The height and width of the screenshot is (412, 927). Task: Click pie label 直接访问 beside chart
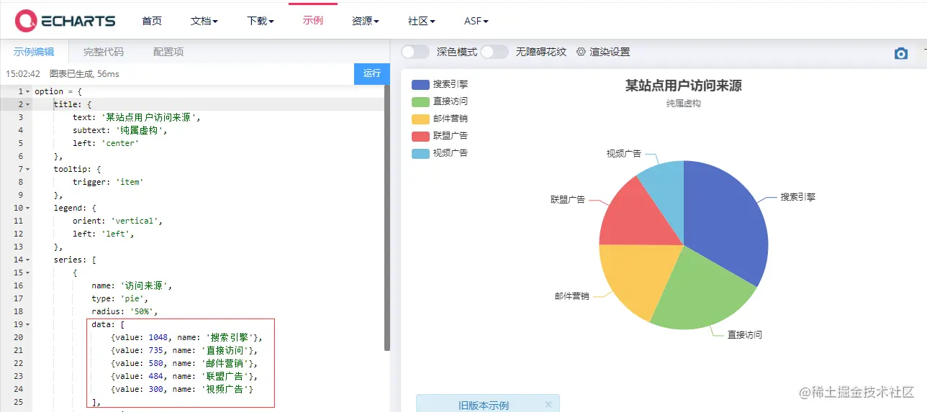[x=745, y=334]
